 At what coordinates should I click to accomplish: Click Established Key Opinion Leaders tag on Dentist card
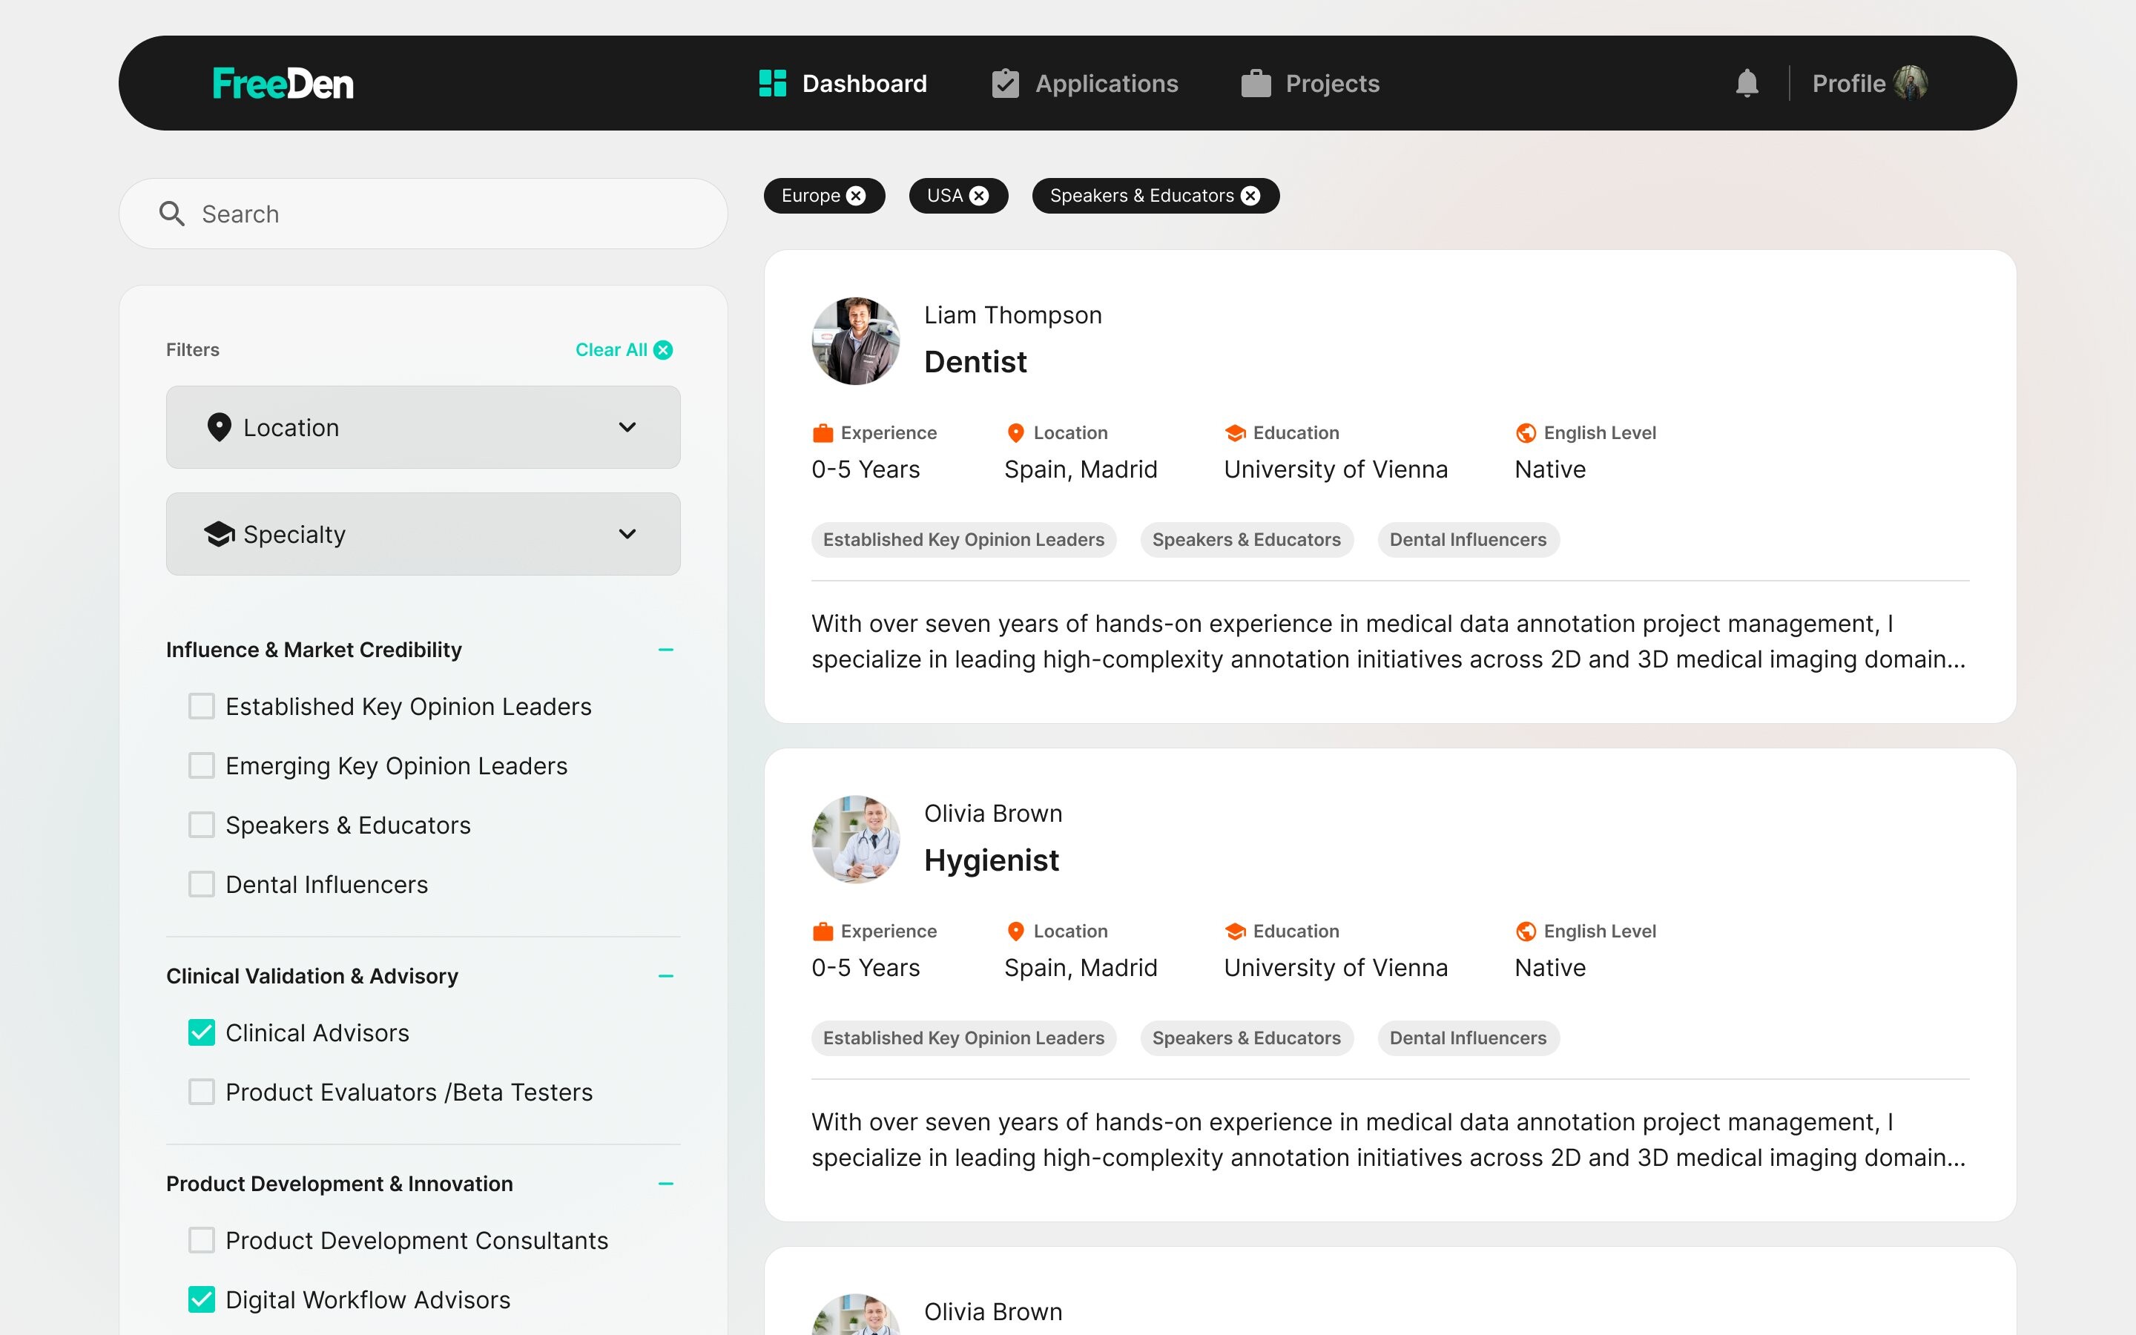click(964, 539)
